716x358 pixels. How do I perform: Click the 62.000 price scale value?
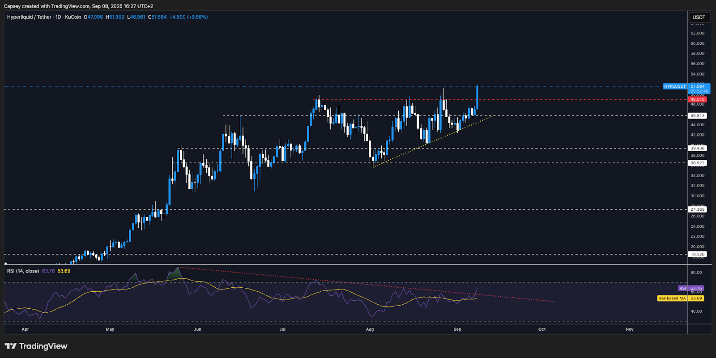[x=697, y=34]
